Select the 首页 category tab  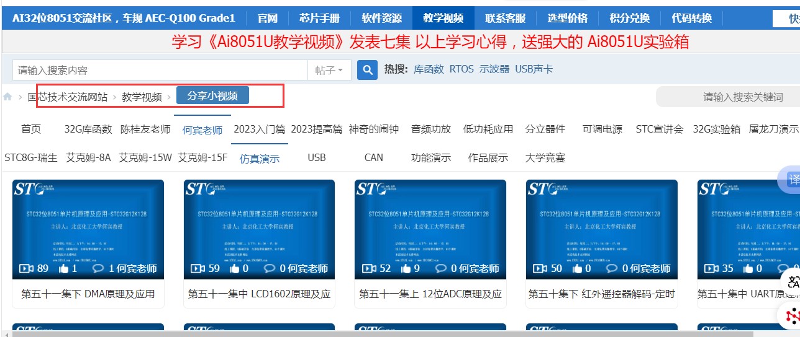(31, 129)
